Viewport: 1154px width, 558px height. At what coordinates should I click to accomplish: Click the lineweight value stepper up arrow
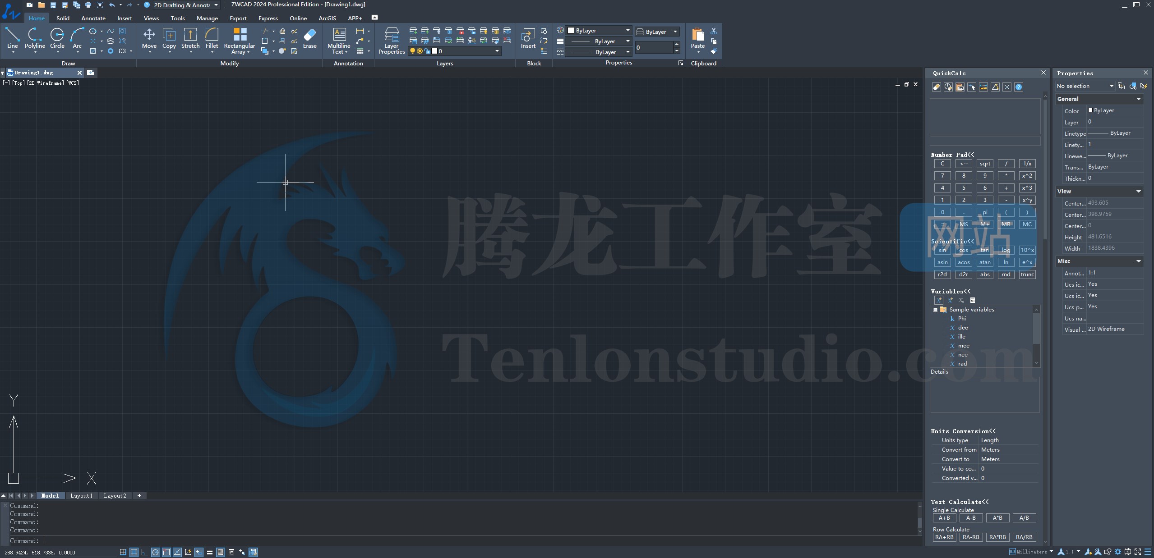click(x=677, y=44)
